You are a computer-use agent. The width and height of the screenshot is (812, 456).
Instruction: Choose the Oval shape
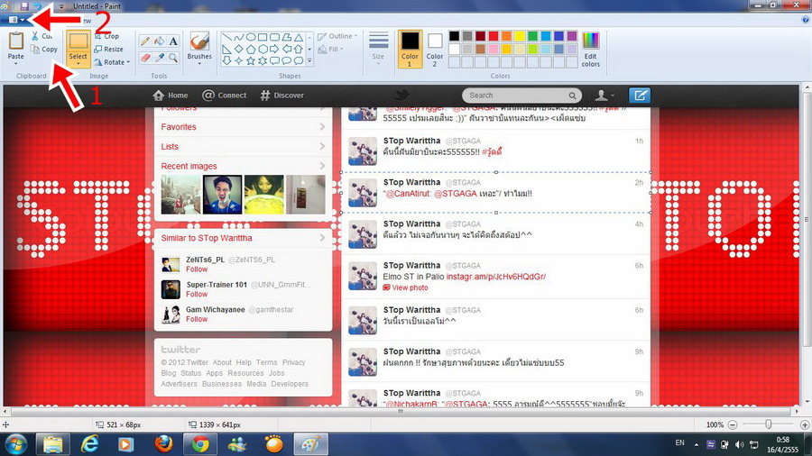251,37
